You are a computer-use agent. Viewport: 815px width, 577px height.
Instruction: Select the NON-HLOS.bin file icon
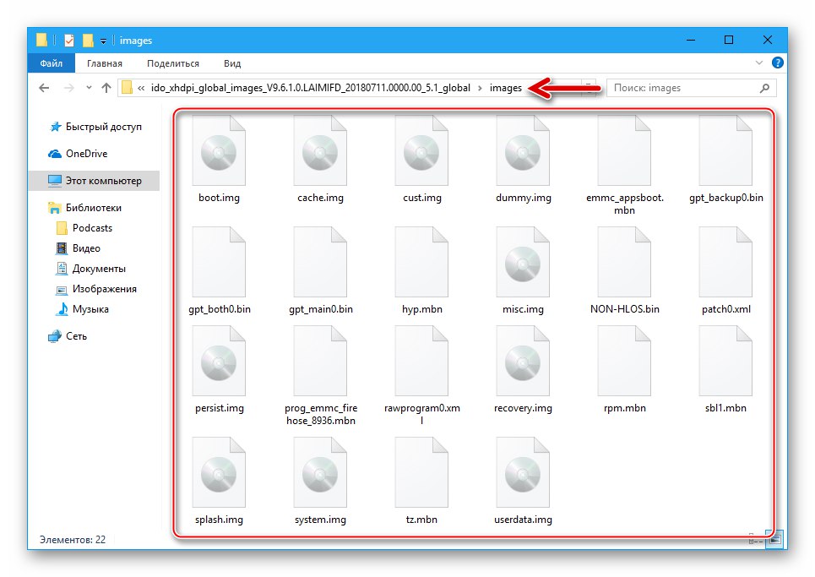624,262
